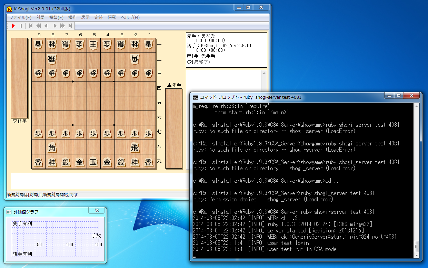Image resolution: width=428 pixels, height=268 pixels.
Task: Jump to the first move of the record
Action: point(31,26)
